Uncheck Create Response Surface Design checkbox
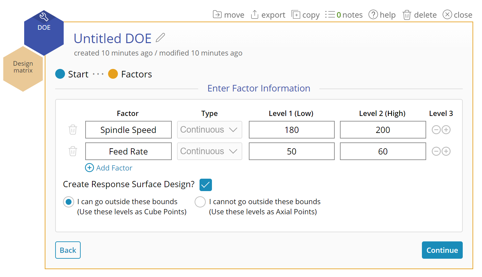The image size is (482, 277). tap(206, 185)
